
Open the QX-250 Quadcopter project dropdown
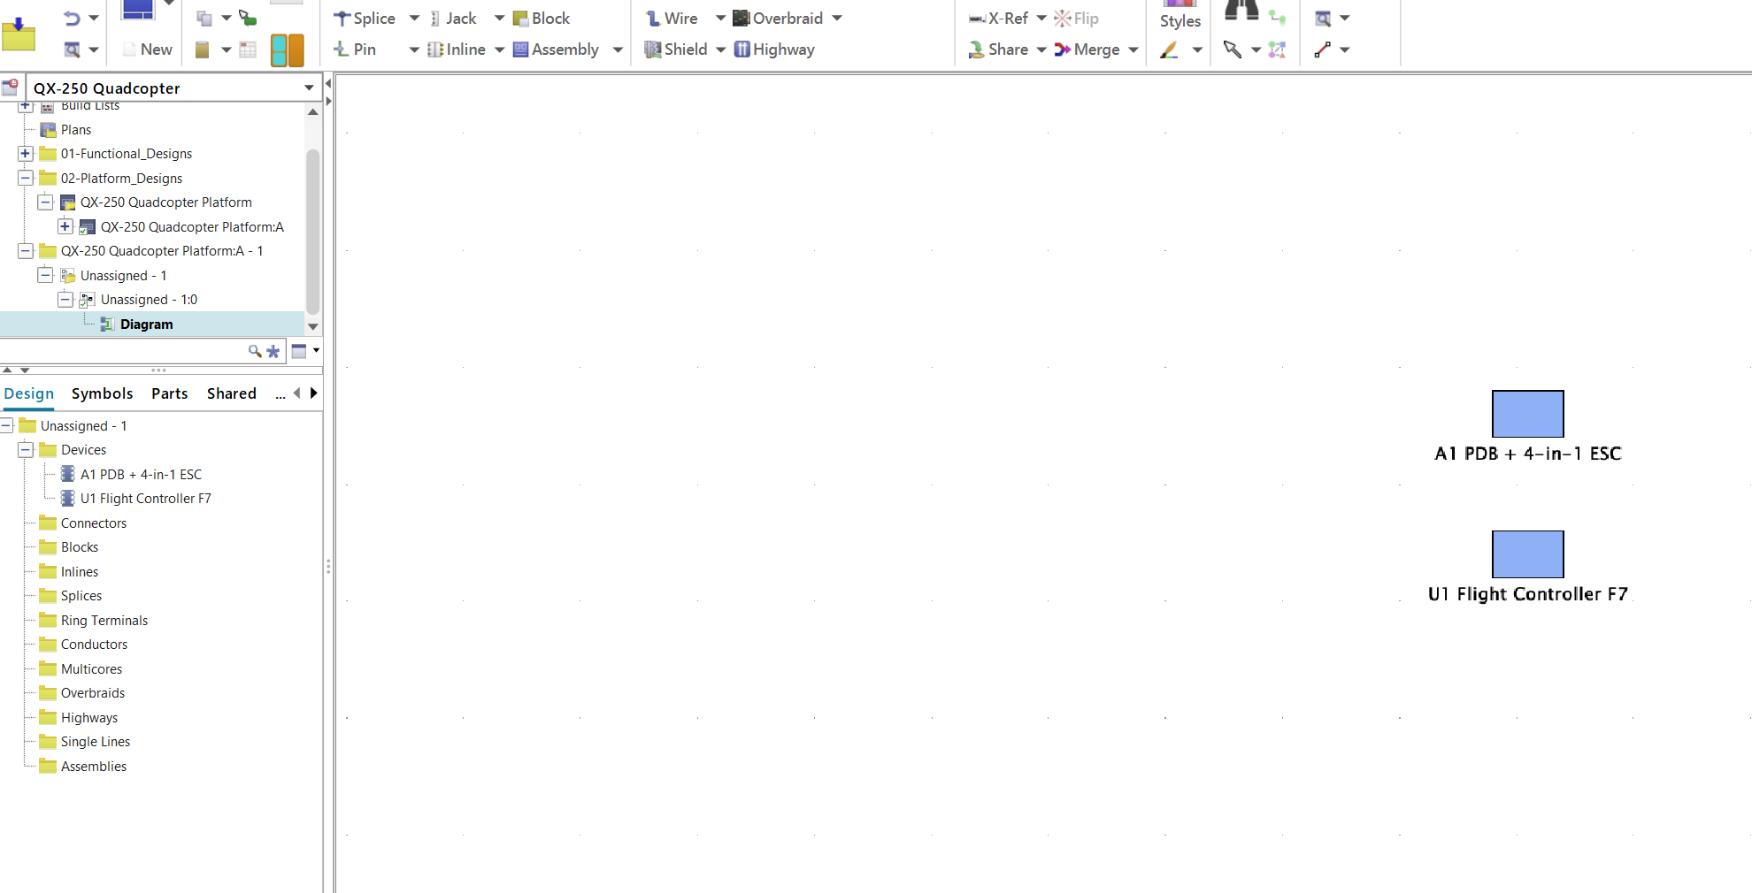click(309, 88)
